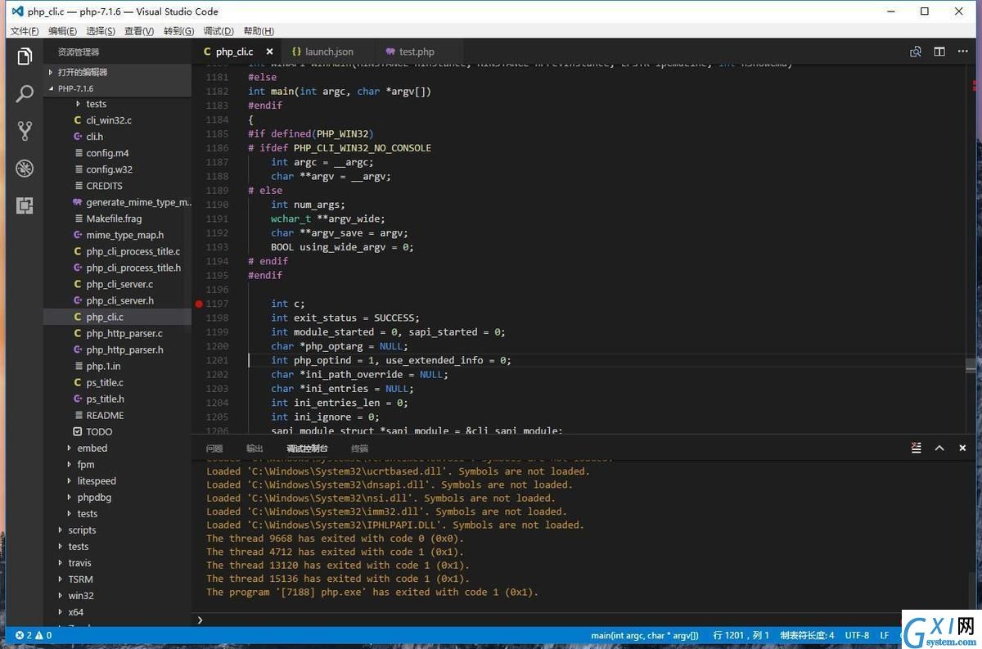Open the 转到(G) menu
The image size is (982, 649).
[x=178, y=31]
